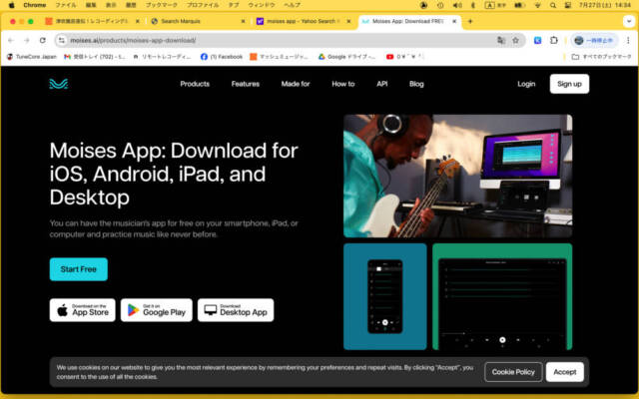Click the Moises wave logo icon
This screenshot has height=399, width=639.
click(61, 84)
